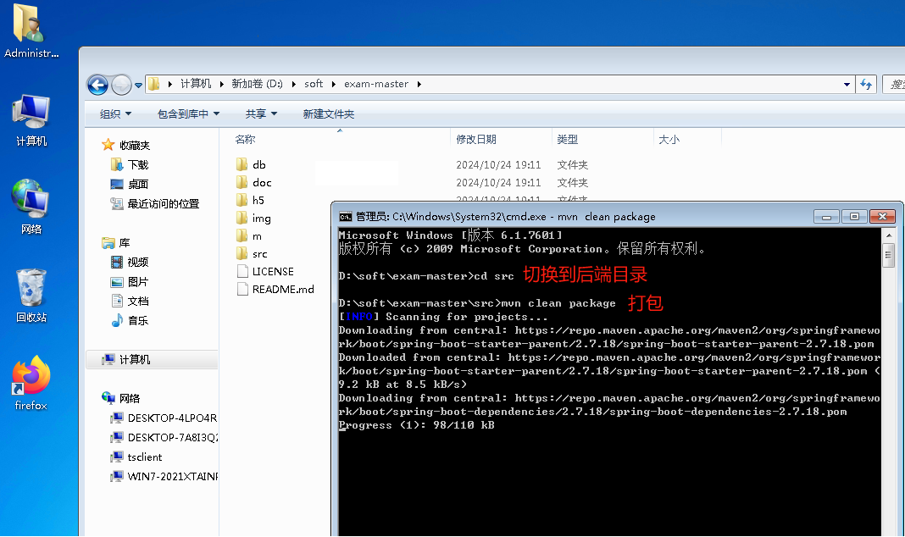Screen dimensions: 905x537
Task: Open the db folder
Action: pos(258,164)
